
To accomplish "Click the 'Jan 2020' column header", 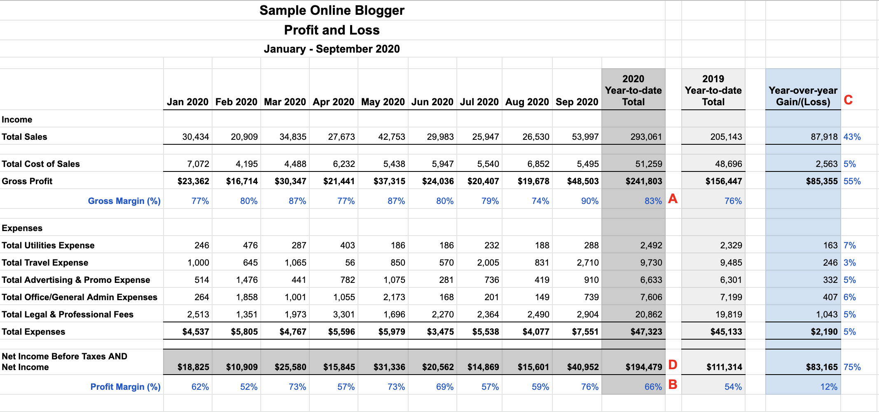I will [188, 102].
